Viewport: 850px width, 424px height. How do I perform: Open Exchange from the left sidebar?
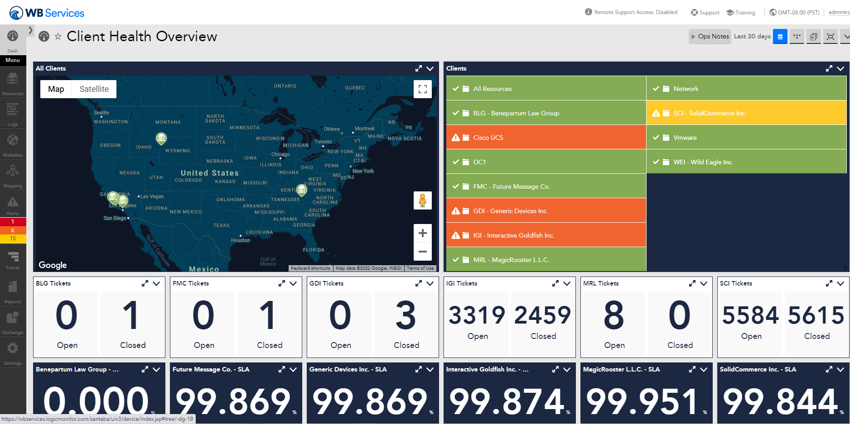[13, 320]
